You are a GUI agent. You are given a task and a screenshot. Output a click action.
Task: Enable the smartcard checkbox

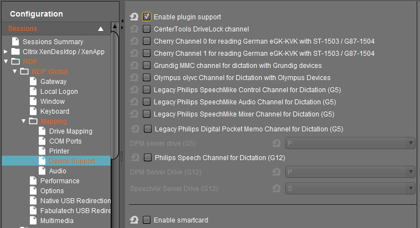click(x=147, y=220)
